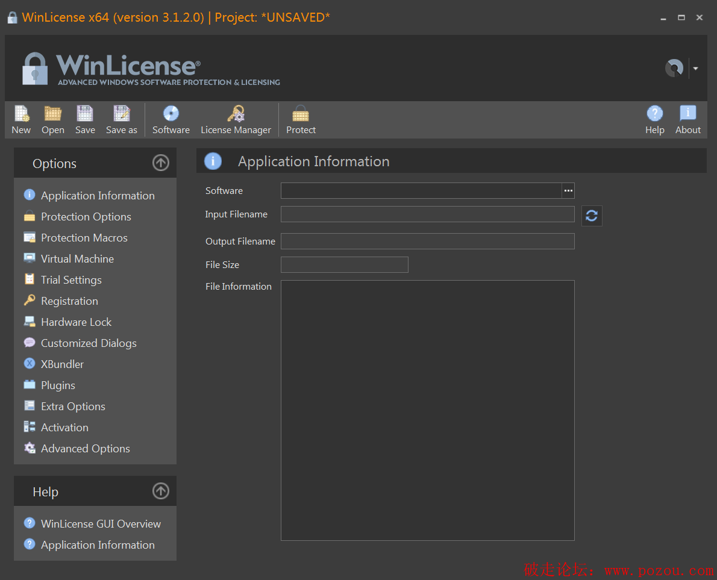Select XBundler option

(x=62, y=364)
